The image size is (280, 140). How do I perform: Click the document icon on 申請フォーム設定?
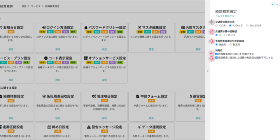[138, 96]
